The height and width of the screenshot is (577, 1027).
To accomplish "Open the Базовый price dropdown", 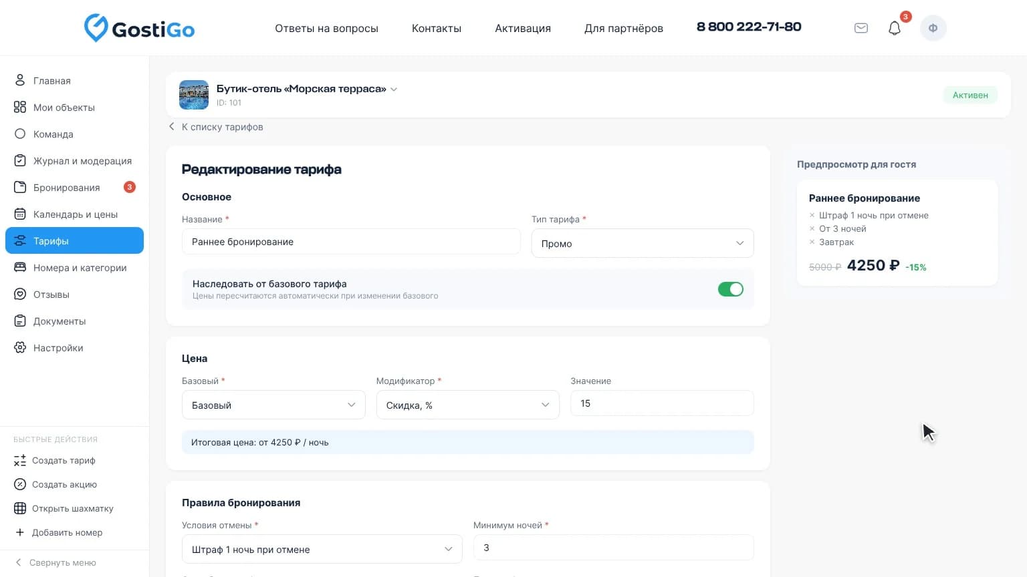I will coord(273,405).
